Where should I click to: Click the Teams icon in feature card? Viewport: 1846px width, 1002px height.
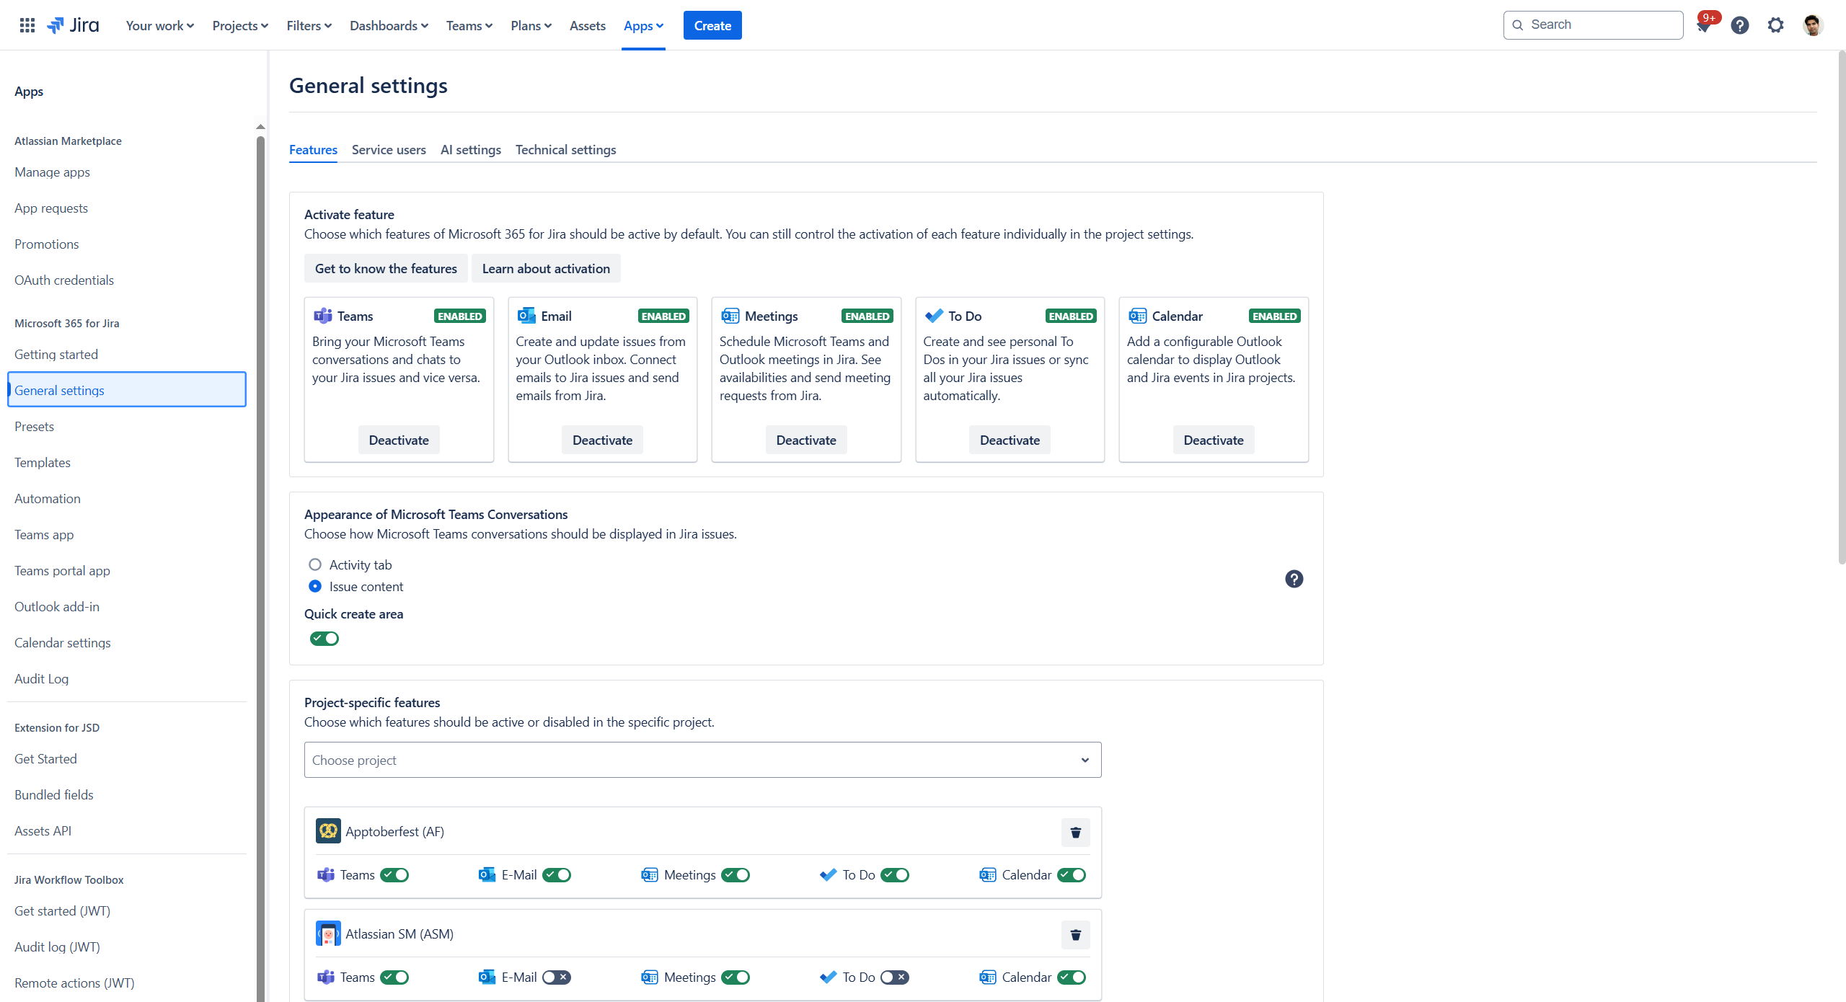[x=322, y=316]
